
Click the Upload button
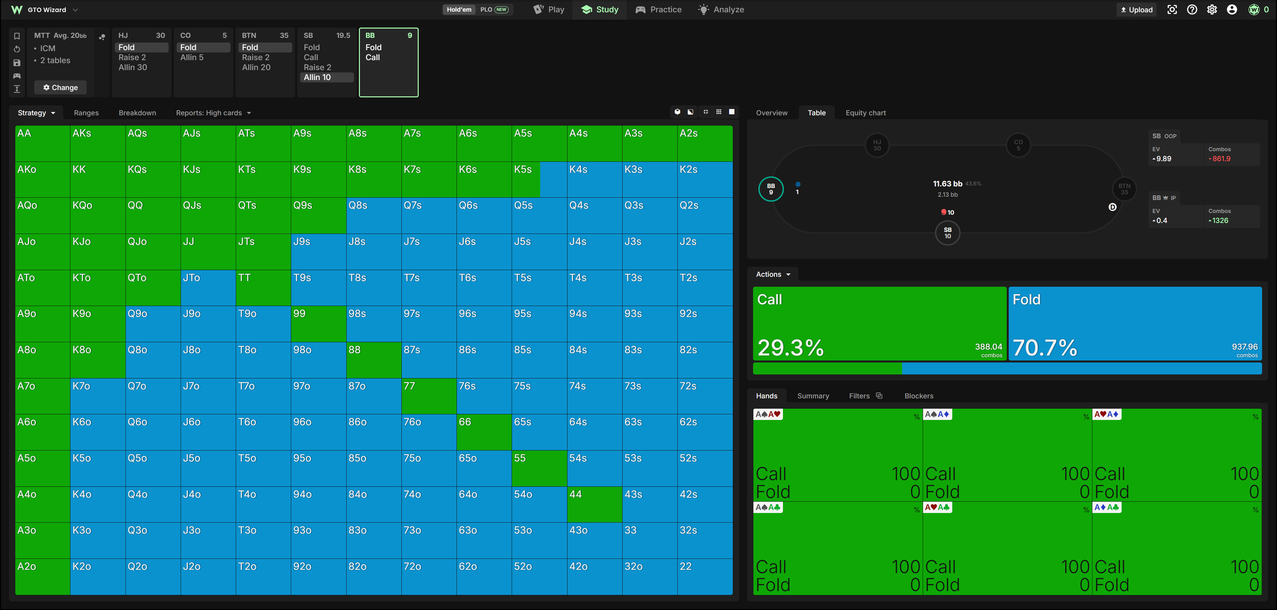pyautogui.click(x=1136, y=9)
